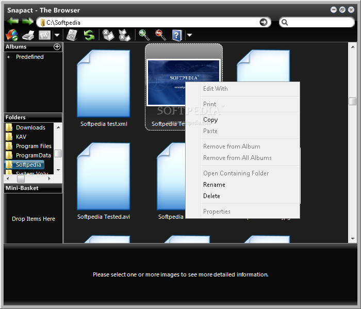Screen dimensions: 361x309
Task: Click the zoom in magnifier
Action: click(144, 35)
